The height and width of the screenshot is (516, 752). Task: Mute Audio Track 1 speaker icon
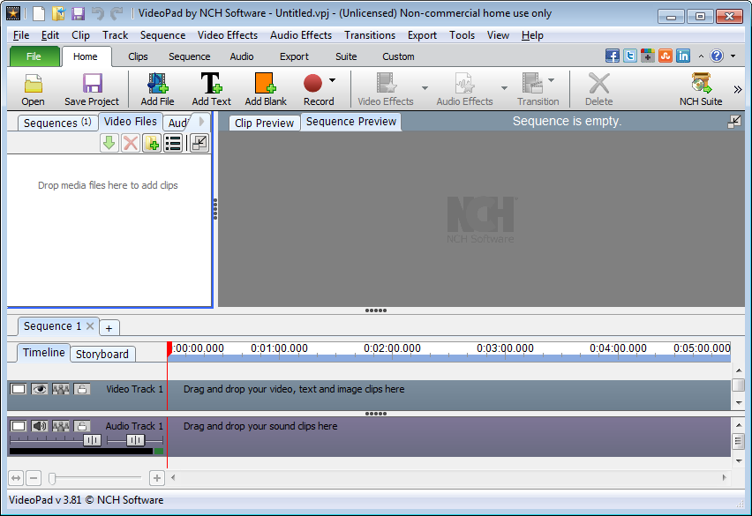[40, 426]
